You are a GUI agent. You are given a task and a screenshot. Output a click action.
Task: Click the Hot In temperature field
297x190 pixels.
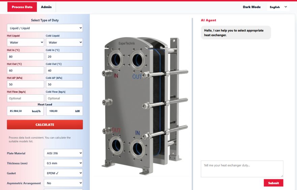pyautogui.click(x=25, y=57)
